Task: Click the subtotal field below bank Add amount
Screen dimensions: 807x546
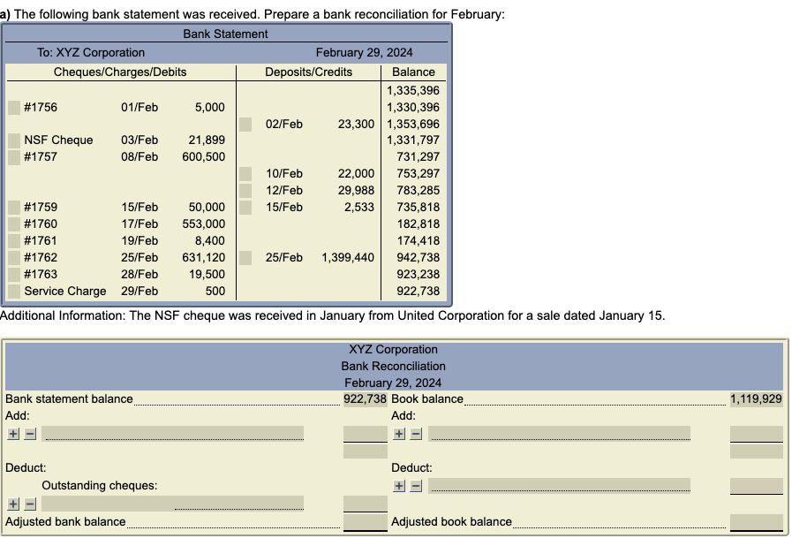Action: [366, 451]
